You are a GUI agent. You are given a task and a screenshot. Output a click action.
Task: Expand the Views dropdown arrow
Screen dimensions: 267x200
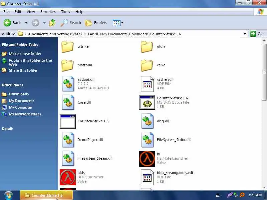pos(122,23)
